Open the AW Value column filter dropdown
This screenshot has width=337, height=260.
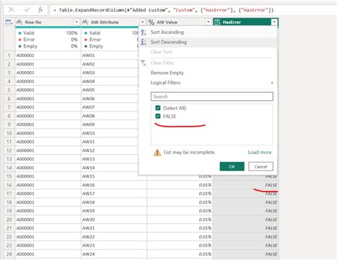pyautogui.click(x=208, y=22)
